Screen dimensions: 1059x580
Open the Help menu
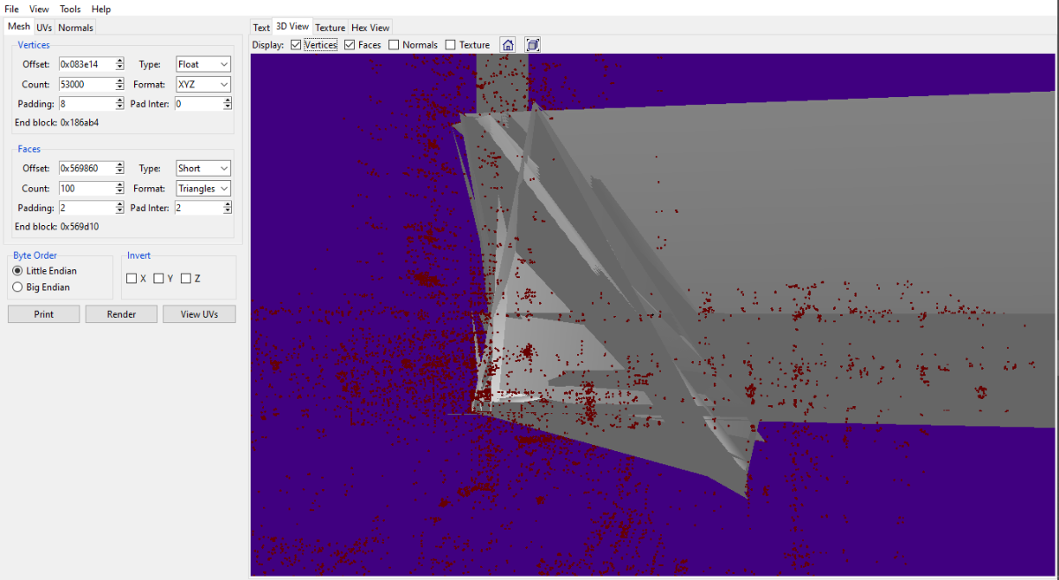(x=101, y=9)
